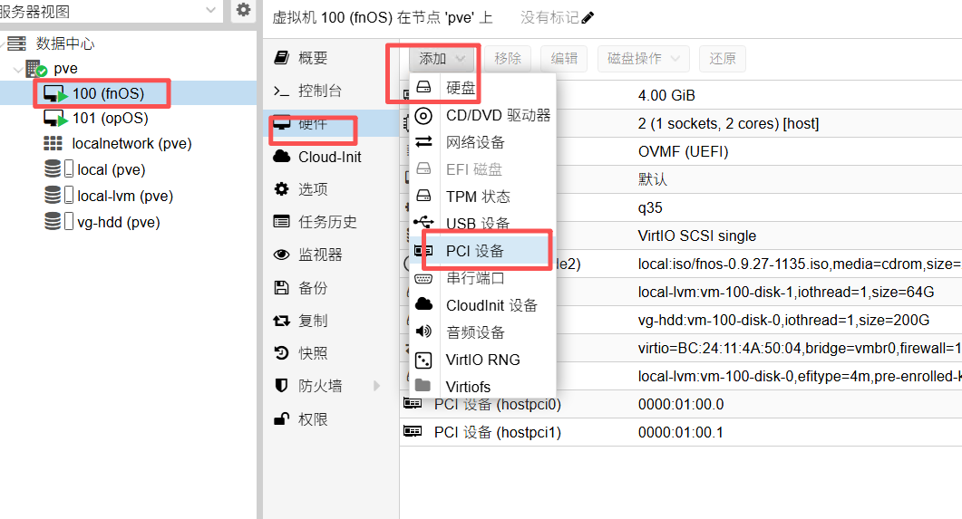The image size is (962, 519).
Task: Click the vg-hdd storage icon
Action: point(58,222)
